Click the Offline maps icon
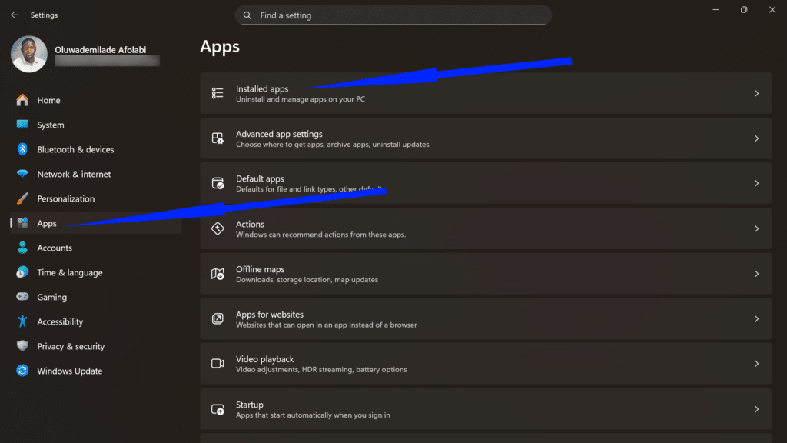This screenshot has height=443, width=787. pos(217,273)
